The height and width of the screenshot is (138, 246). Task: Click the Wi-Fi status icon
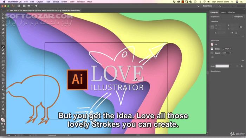(x=205, y=2)
